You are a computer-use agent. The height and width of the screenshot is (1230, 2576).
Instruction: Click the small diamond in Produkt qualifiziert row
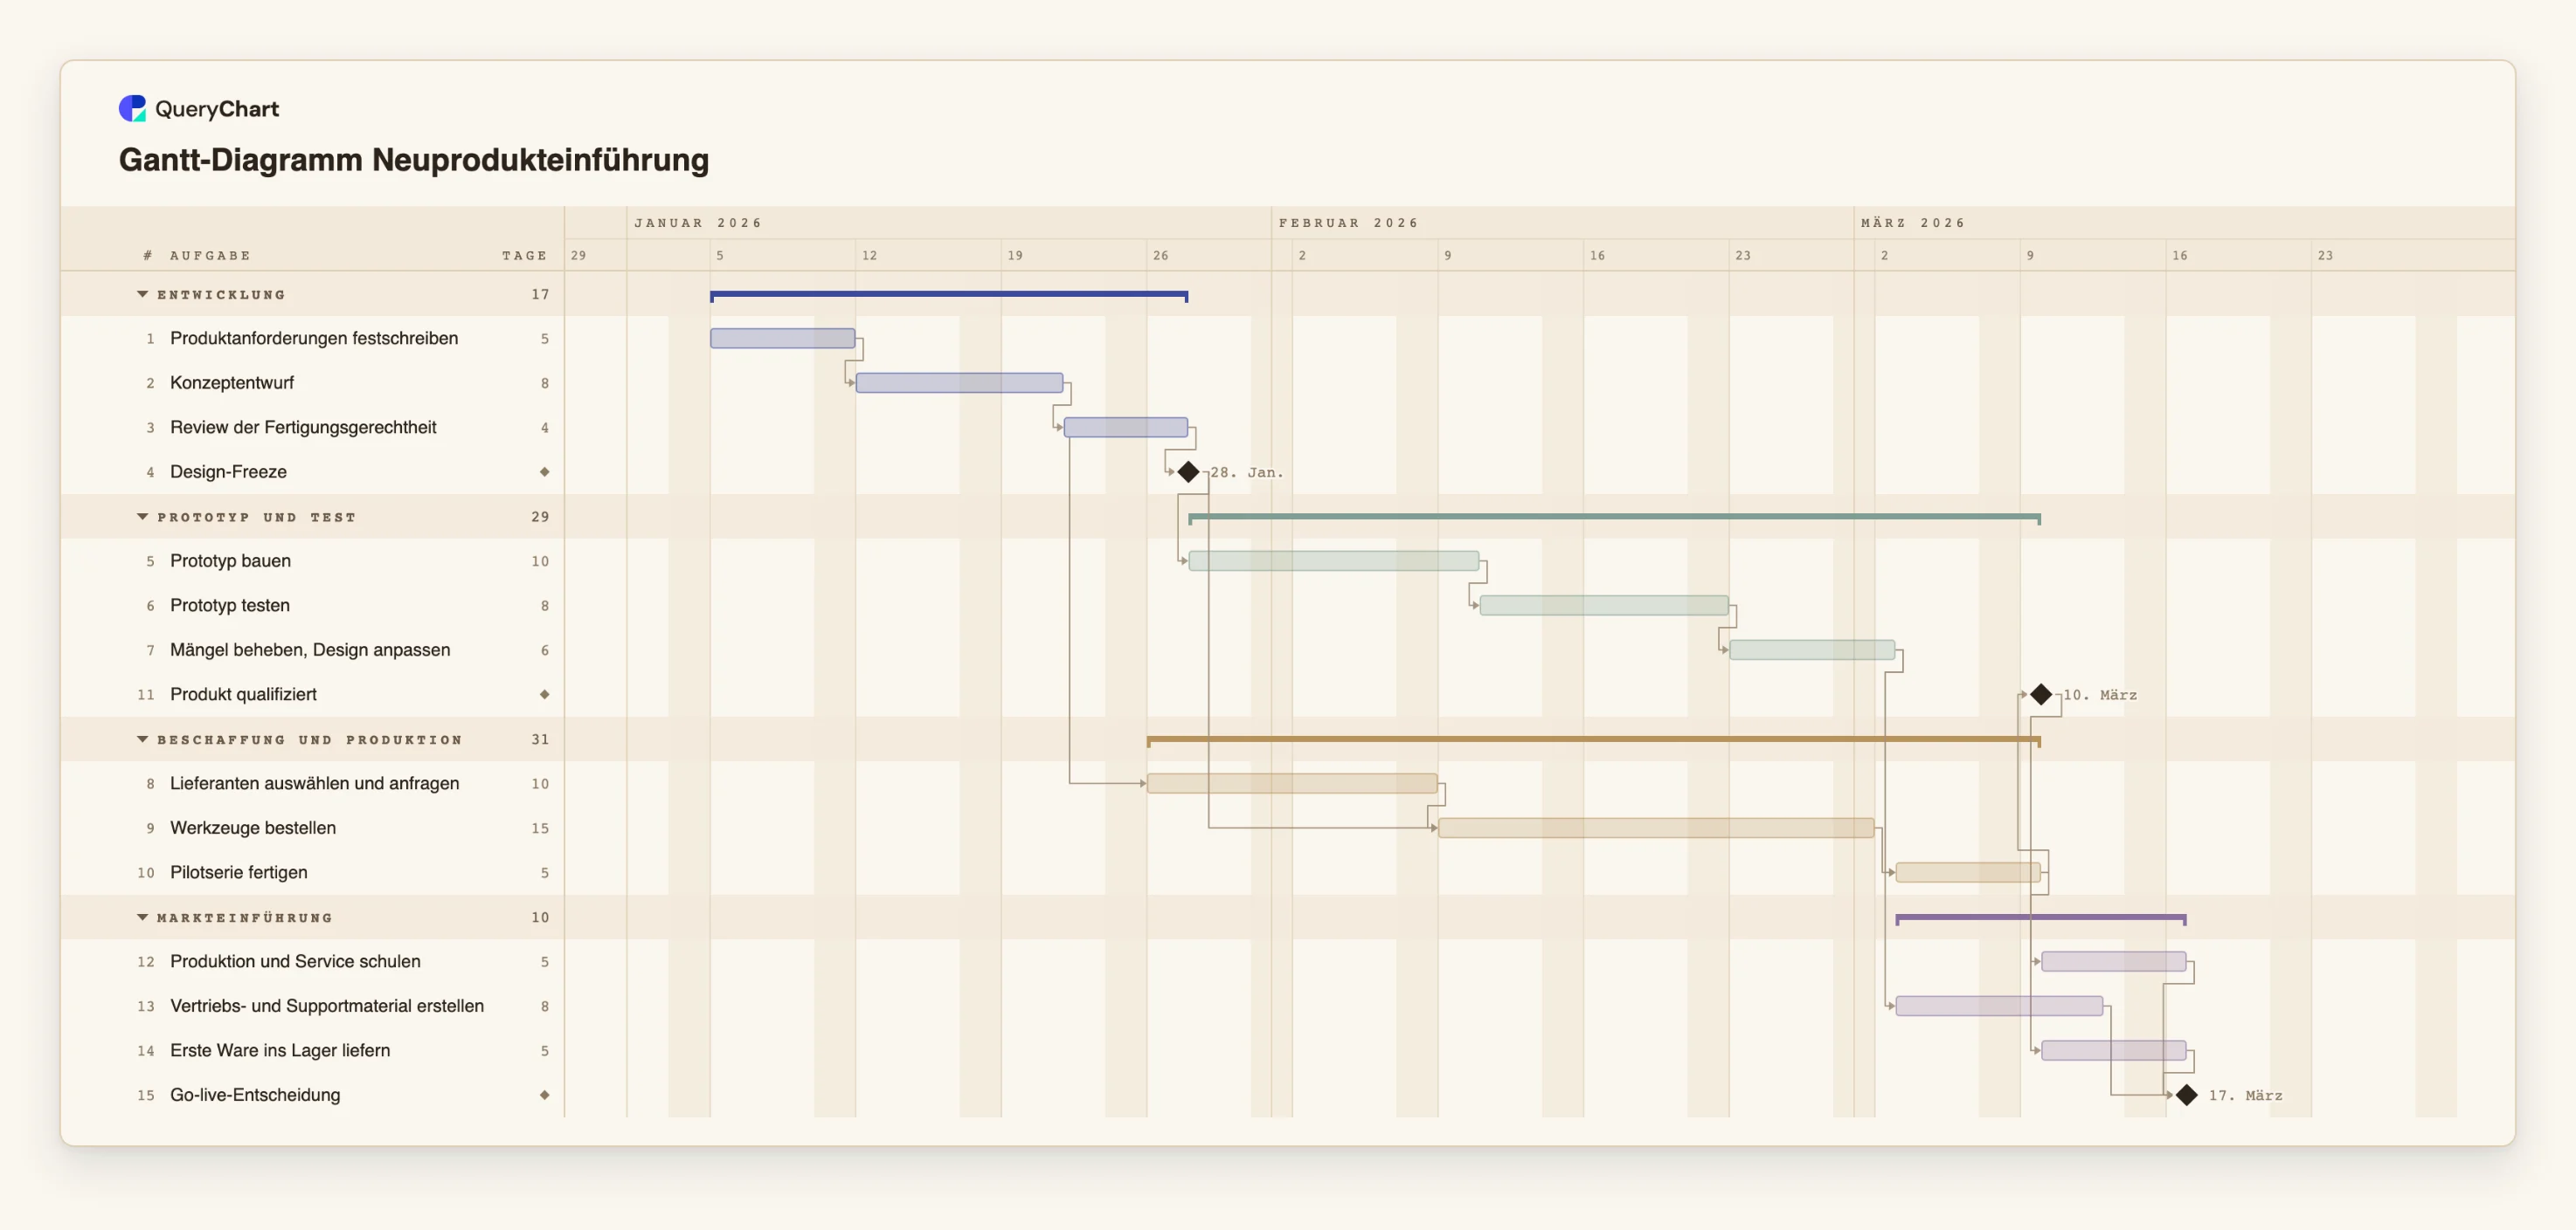(545, 694)
